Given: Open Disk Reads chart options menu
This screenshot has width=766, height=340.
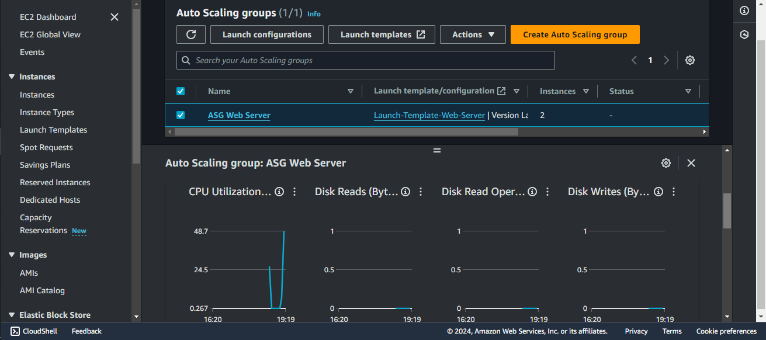Looking at the screenshot, I should click(421, 192).
